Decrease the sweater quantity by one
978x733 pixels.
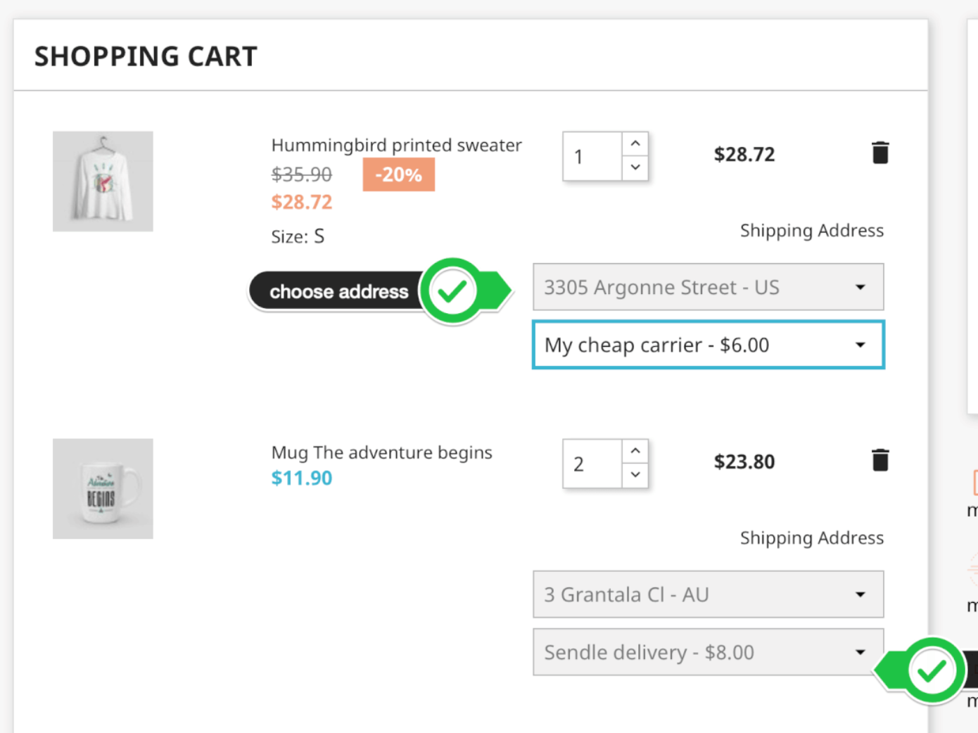635,167
